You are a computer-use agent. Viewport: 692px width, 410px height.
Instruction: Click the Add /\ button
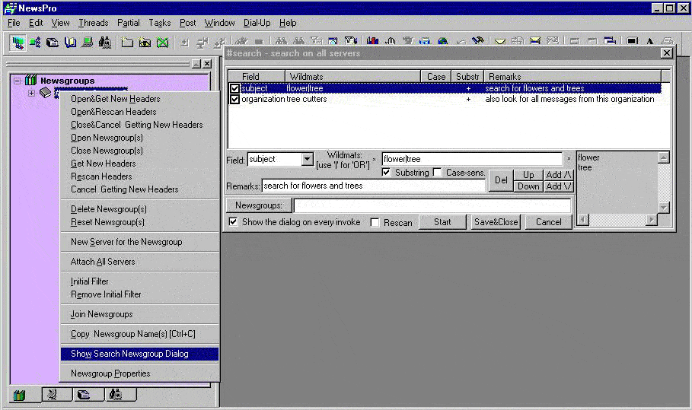tap(559, 175)
